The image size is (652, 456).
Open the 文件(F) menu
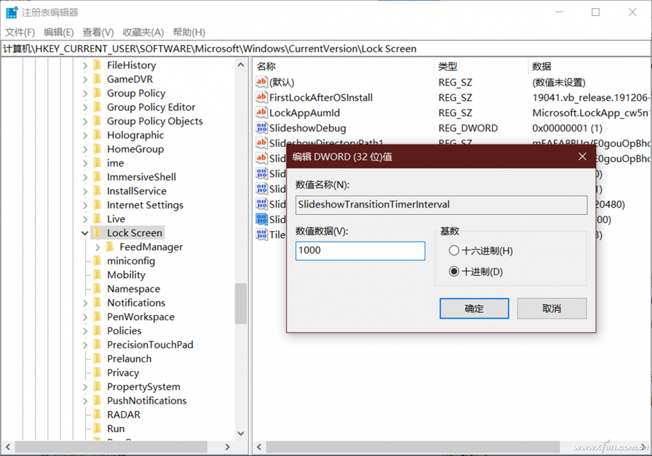[x=20, y=32]
